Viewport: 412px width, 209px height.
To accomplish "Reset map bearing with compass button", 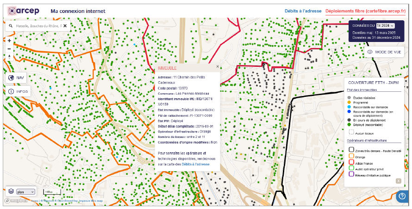I will pos(9,56).
